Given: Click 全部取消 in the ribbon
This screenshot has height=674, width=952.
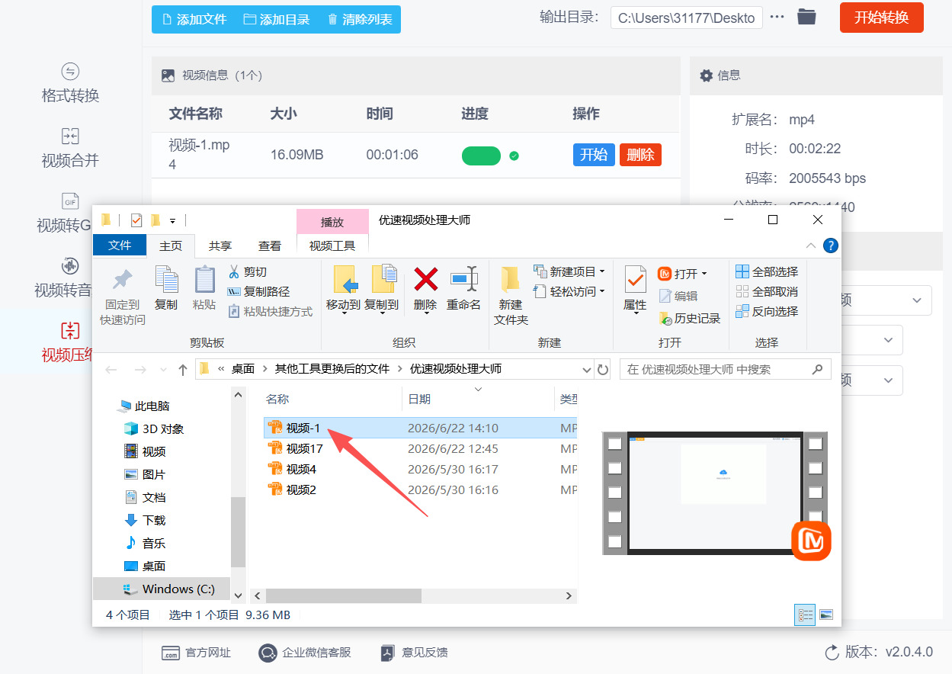Looking at the screenshot, I should [767, 291].
